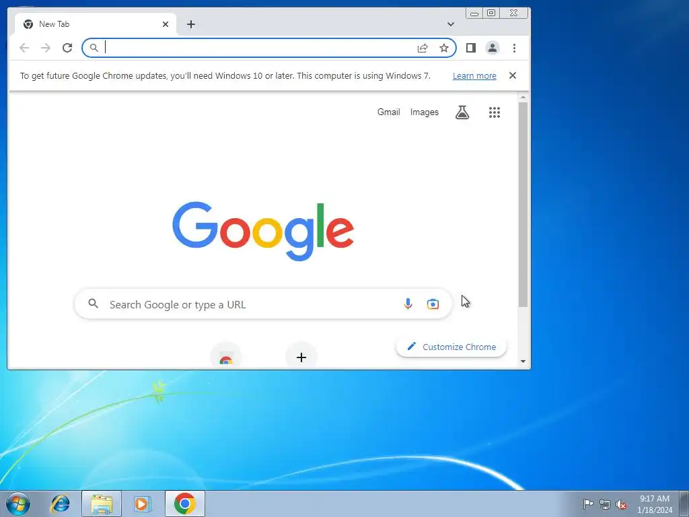Open the tab search dropdown chevron
The height and width of the screenshot is (517, 689).
pyautogui.click(x=451, y=24)
